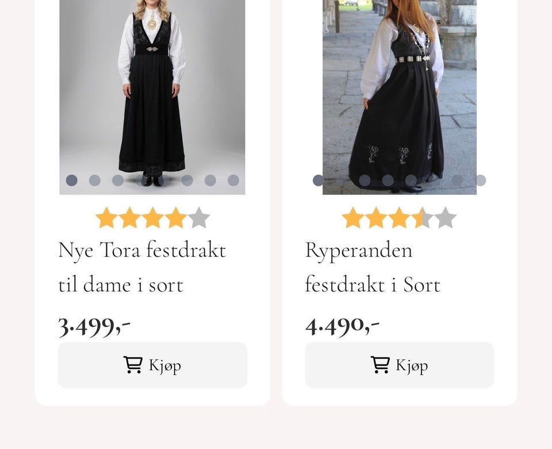
Task: Open the Nye Tora festdrakt product title link
Action: click(x=141, y=267)
